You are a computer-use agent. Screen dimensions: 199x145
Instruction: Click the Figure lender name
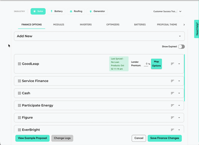point(27,118)
